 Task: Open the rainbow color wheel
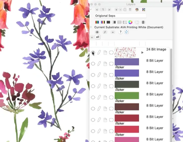point(130,22)
